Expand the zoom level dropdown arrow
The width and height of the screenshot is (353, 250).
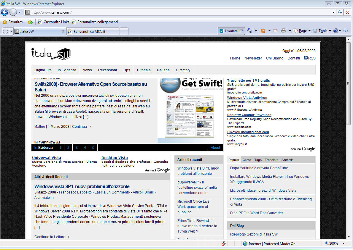point(344,243)
